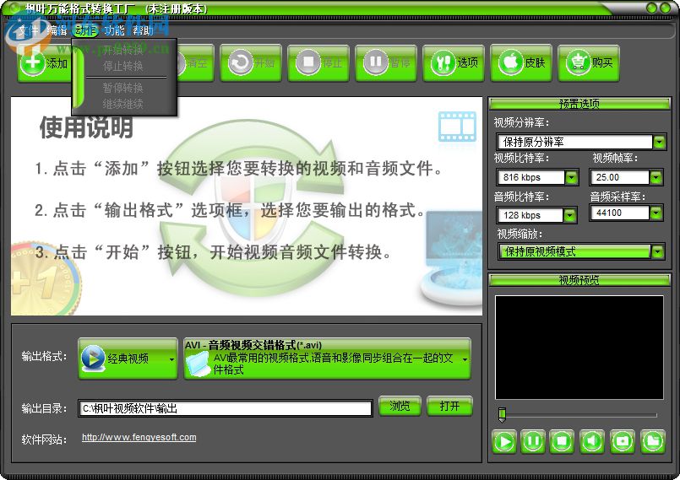Click the 视频预览 panel header
Viewport: 680px width, 480px height.
coord(579,280)
